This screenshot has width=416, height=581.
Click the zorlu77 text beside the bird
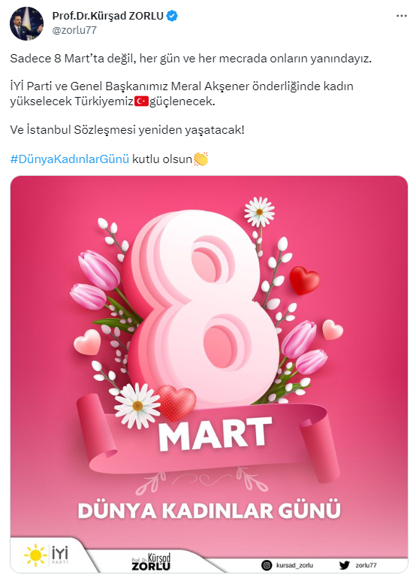coord(366,565)
